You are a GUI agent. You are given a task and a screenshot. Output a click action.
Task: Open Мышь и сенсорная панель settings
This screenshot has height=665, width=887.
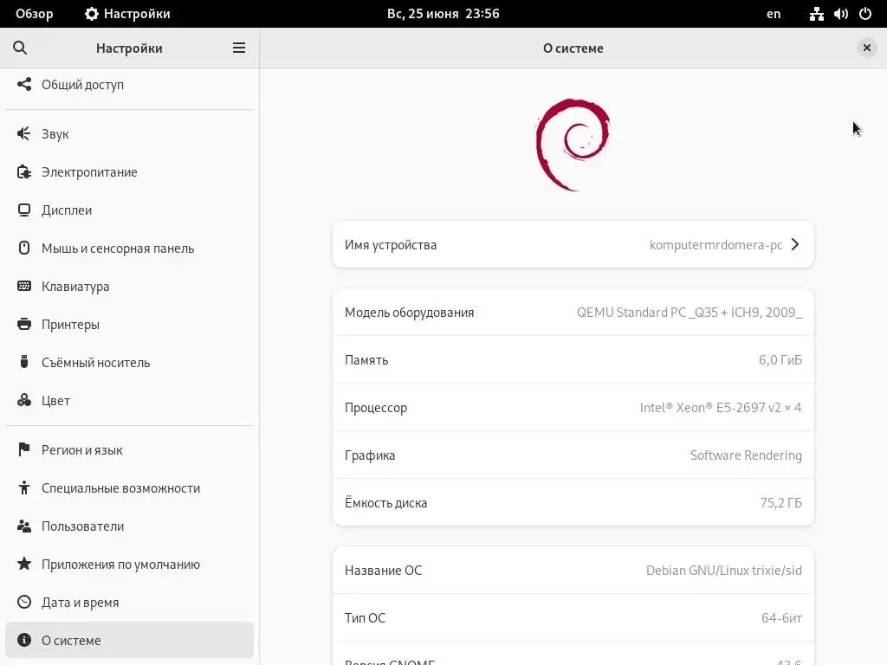pyautogui.click(x=130, y=249)
